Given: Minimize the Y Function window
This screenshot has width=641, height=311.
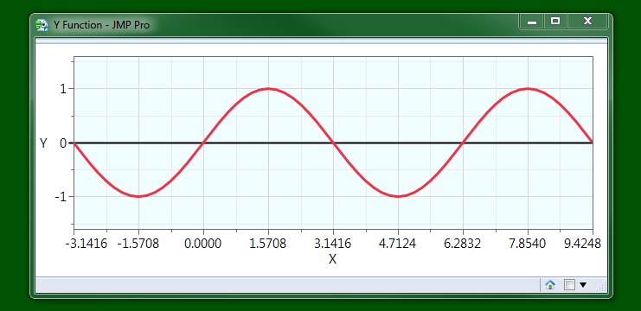Looking at the screenshot, I should point(532,22).
